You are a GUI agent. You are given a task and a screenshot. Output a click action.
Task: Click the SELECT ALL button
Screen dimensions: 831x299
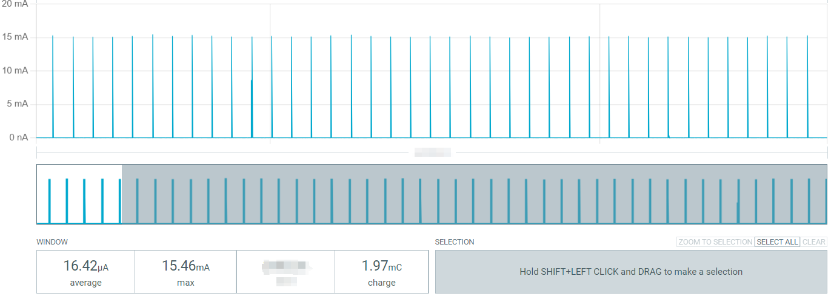(778, 242)
